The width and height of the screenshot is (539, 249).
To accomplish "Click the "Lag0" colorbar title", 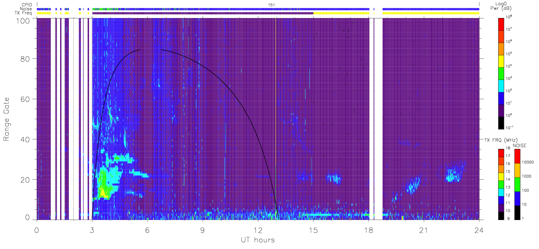I will tap(502, 4).
